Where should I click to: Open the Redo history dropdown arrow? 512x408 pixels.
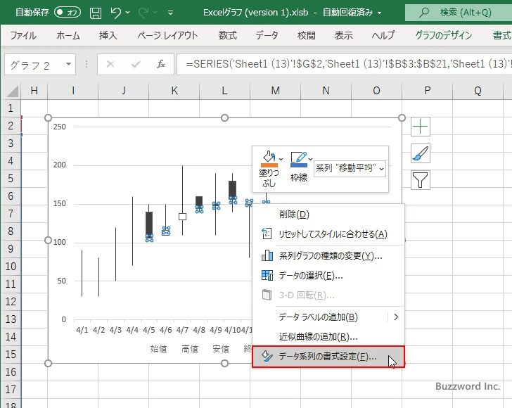coord(155,13)
